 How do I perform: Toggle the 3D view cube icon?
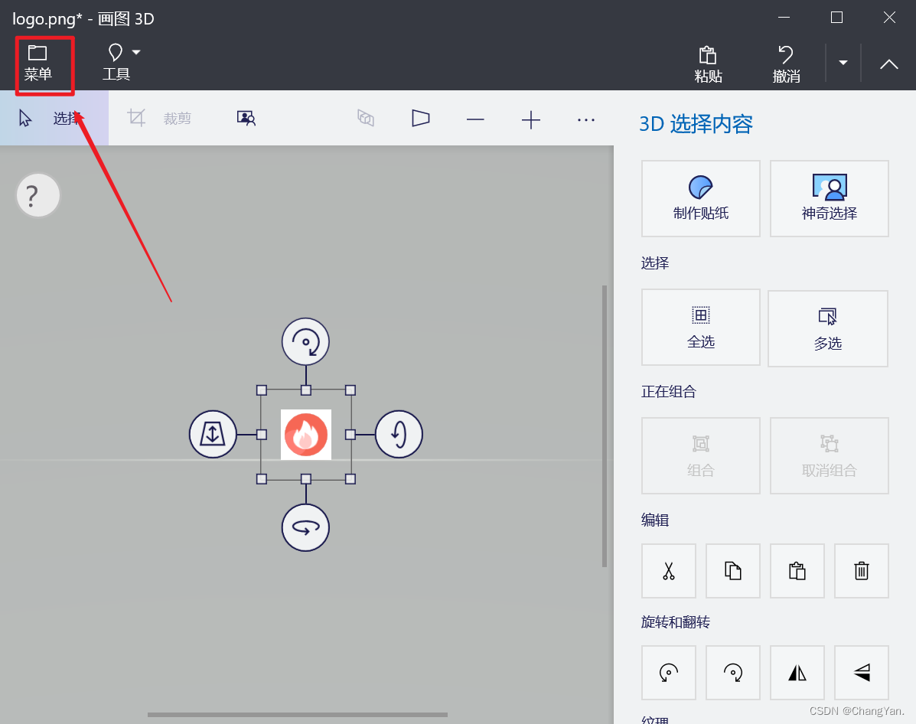point(366,118)
